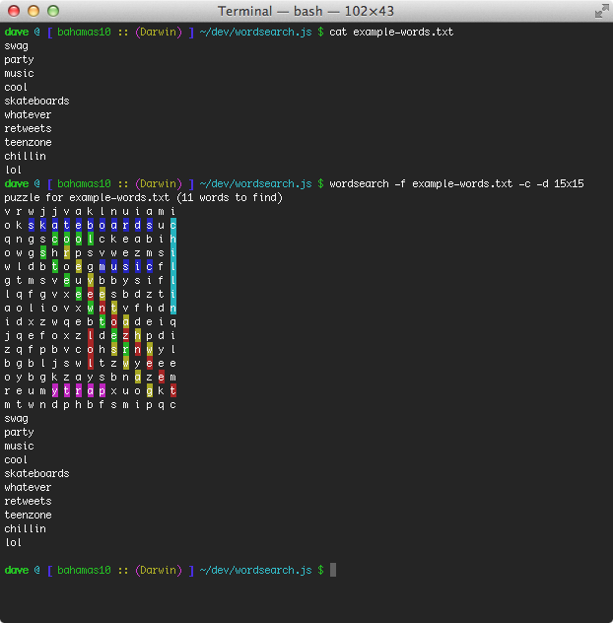The width and height of the screenshot is (613, 623).
Task: Click 'whatever' in the cat command output
Action: tap(28, 114)
